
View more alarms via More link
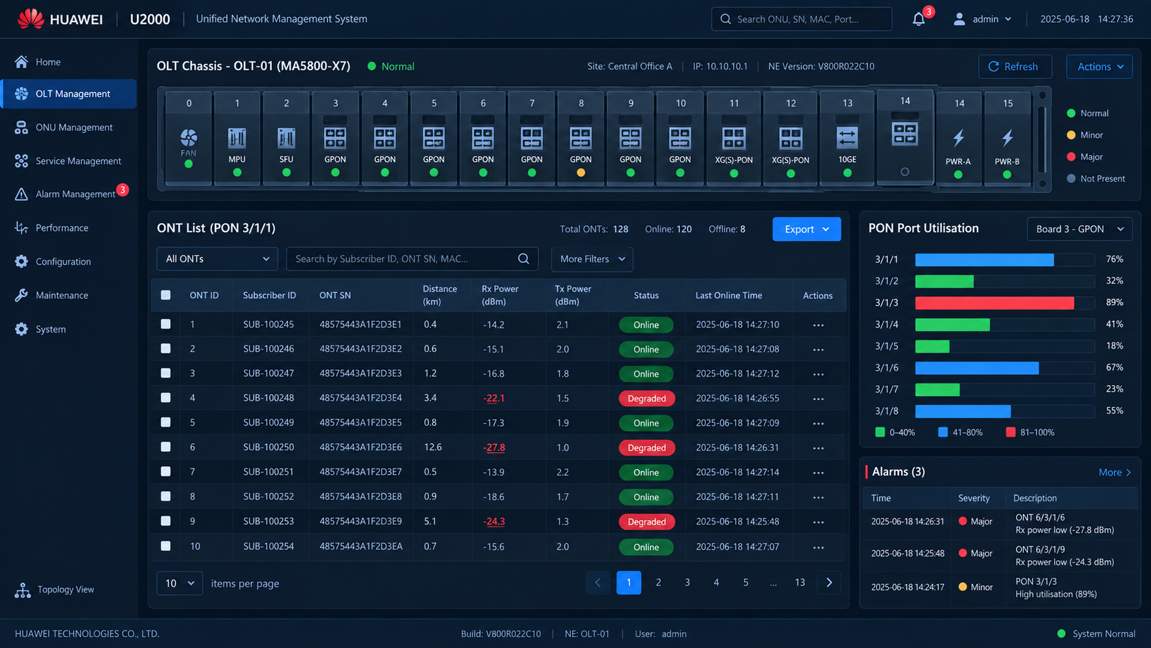pyautogui.click(x=1115, y=472)
